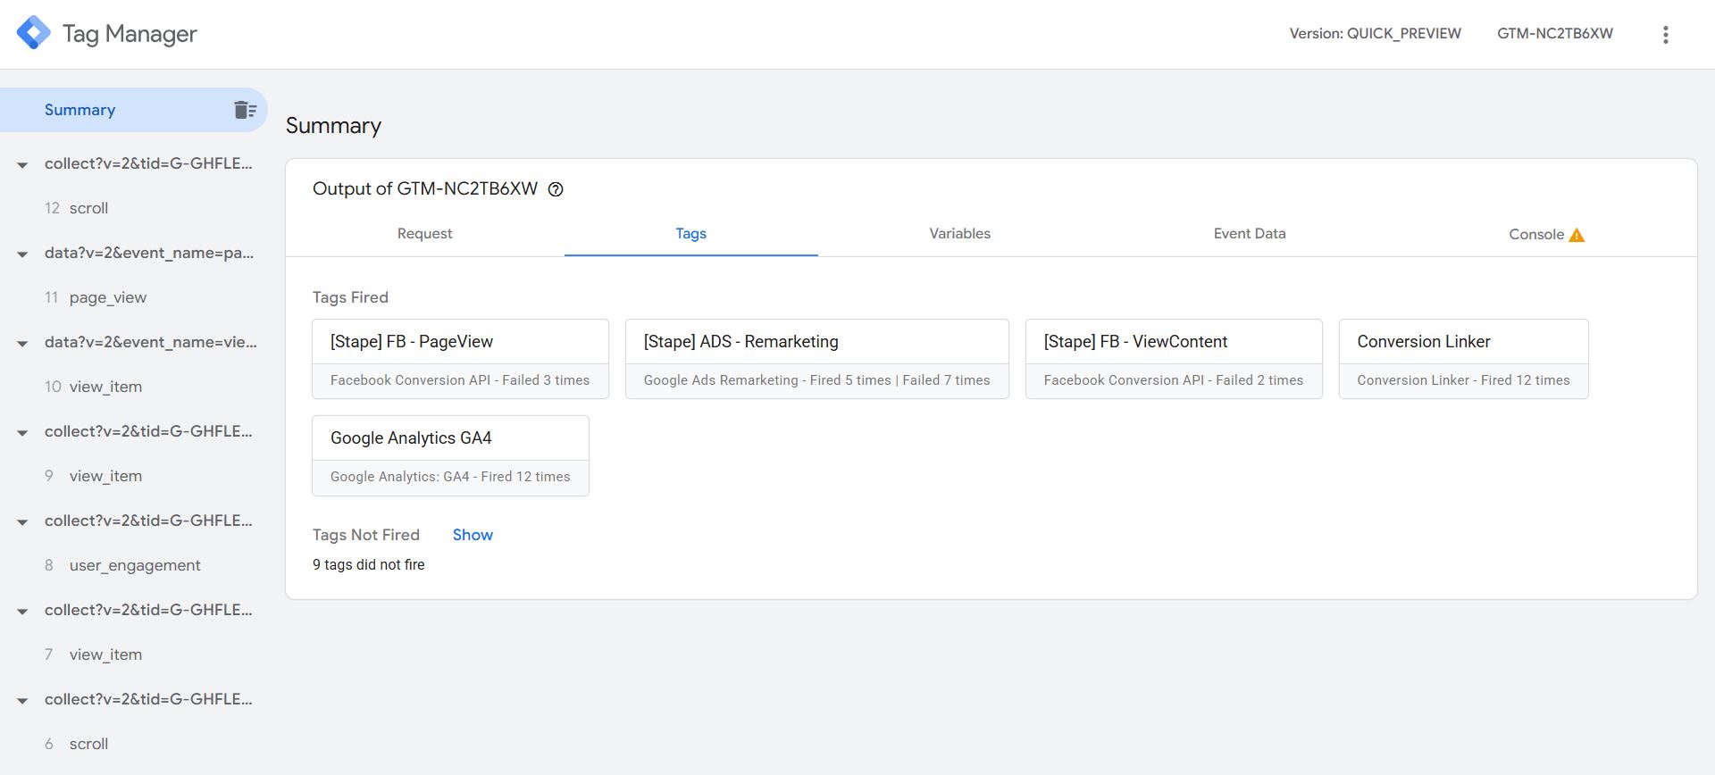Click 'Facebook Conversion API - Failed 2 times' status
Image resolution: width=1715 pixels, height=775 pixels.
[1174, 380]
